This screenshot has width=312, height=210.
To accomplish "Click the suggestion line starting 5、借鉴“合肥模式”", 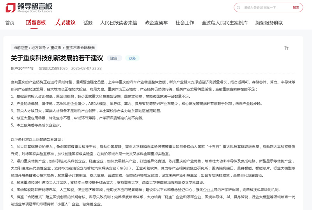I will (x=153, y=200).
